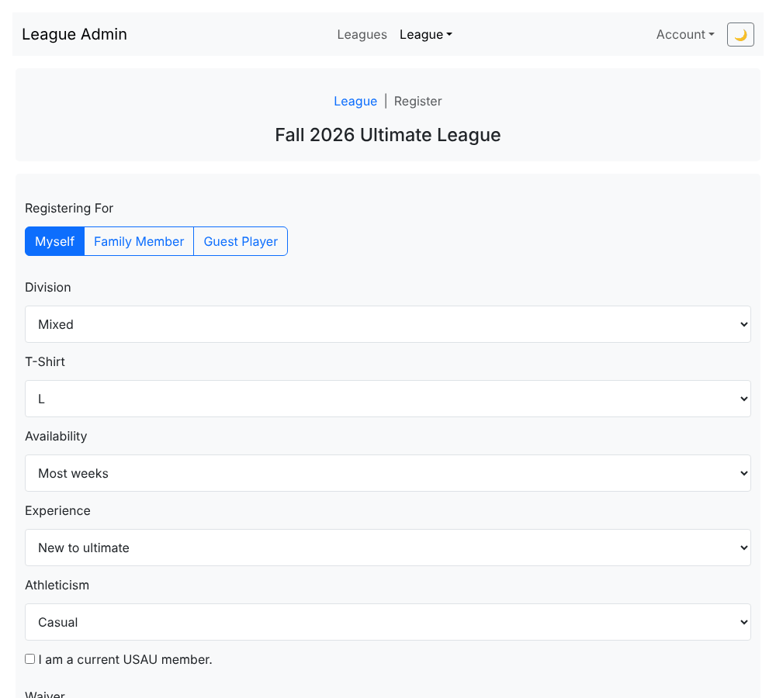Screen dimensions: 776x698
Task: Choose Guest Player registration option
Action: tap(241, 241)
